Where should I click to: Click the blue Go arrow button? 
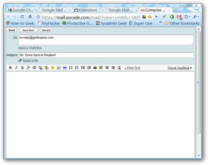point(157,17)
